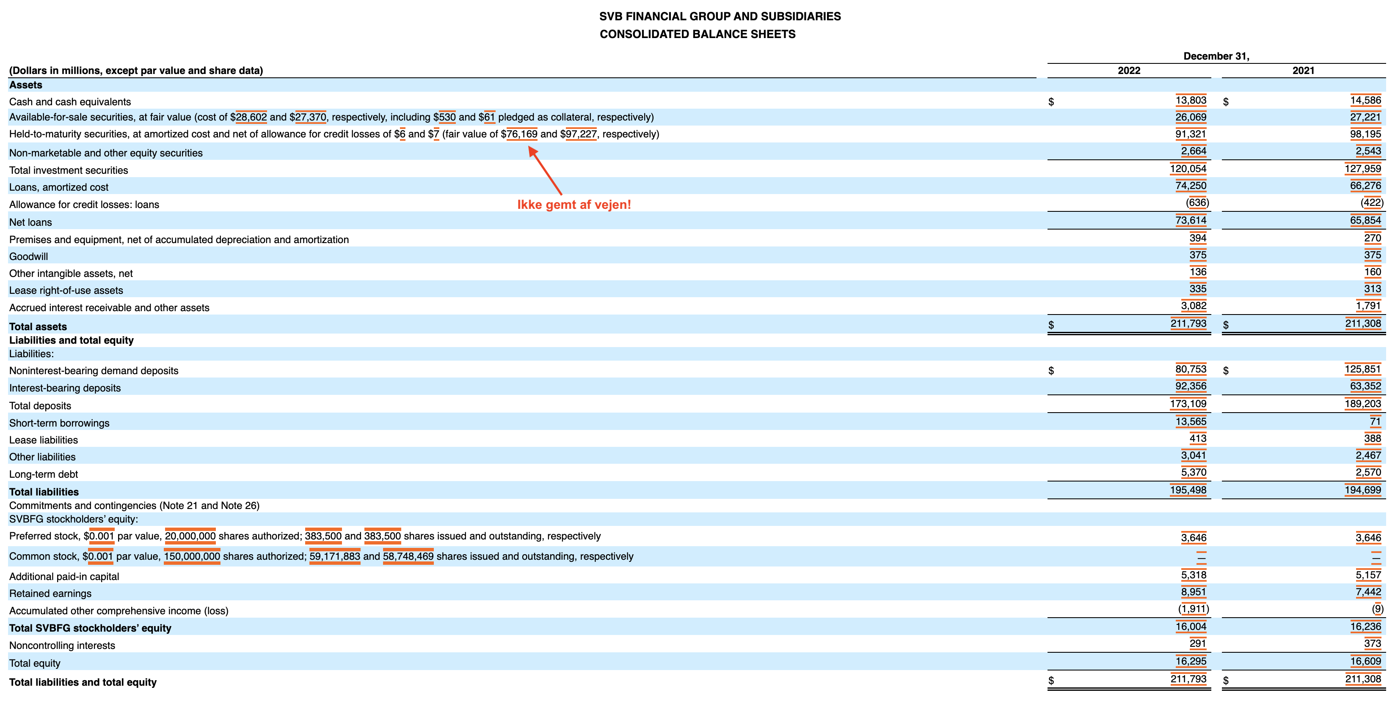Select total investment securities value 127,959
The image size is (1395, 706).
[1363, 169]
